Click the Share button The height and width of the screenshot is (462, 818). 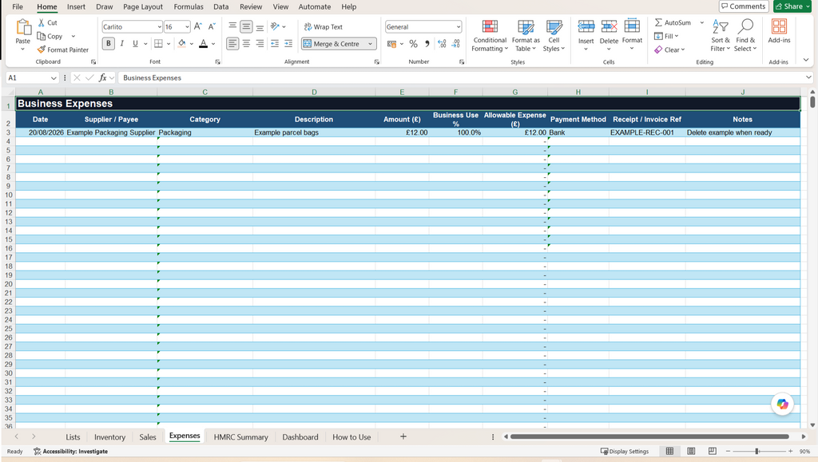pos(792,6)
